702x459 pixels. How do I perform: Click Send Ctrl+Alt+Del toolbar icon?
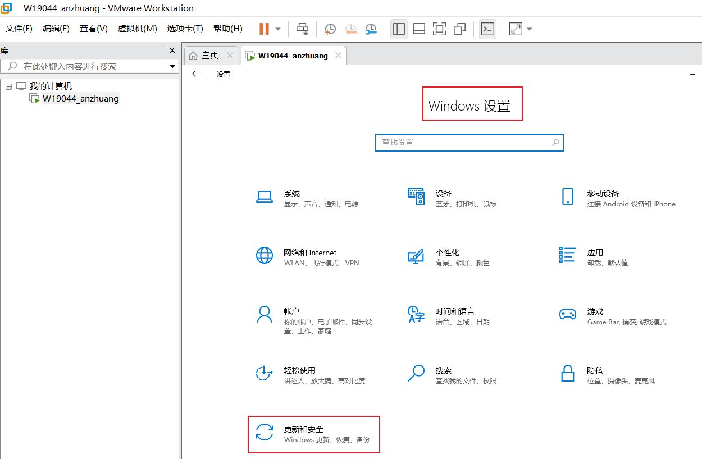coord(303,29)
